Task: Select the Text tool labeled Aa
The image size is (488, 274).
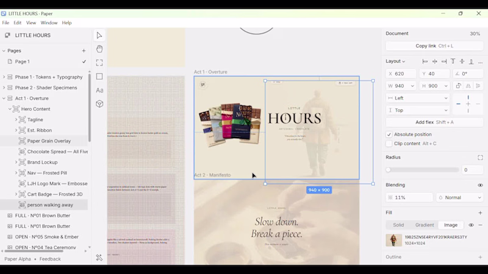Action: (x=99, y=90)
